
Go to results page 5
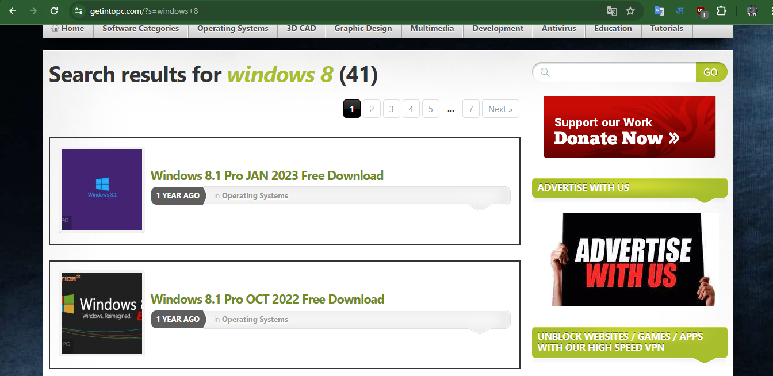(430, 109)
